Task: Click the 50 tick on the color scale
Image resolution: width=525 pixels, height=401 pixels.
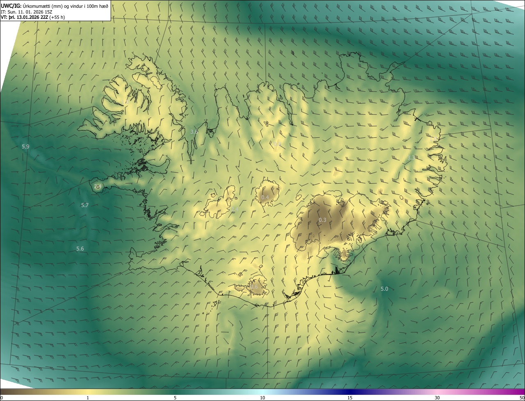Action: tap(522, 398)
